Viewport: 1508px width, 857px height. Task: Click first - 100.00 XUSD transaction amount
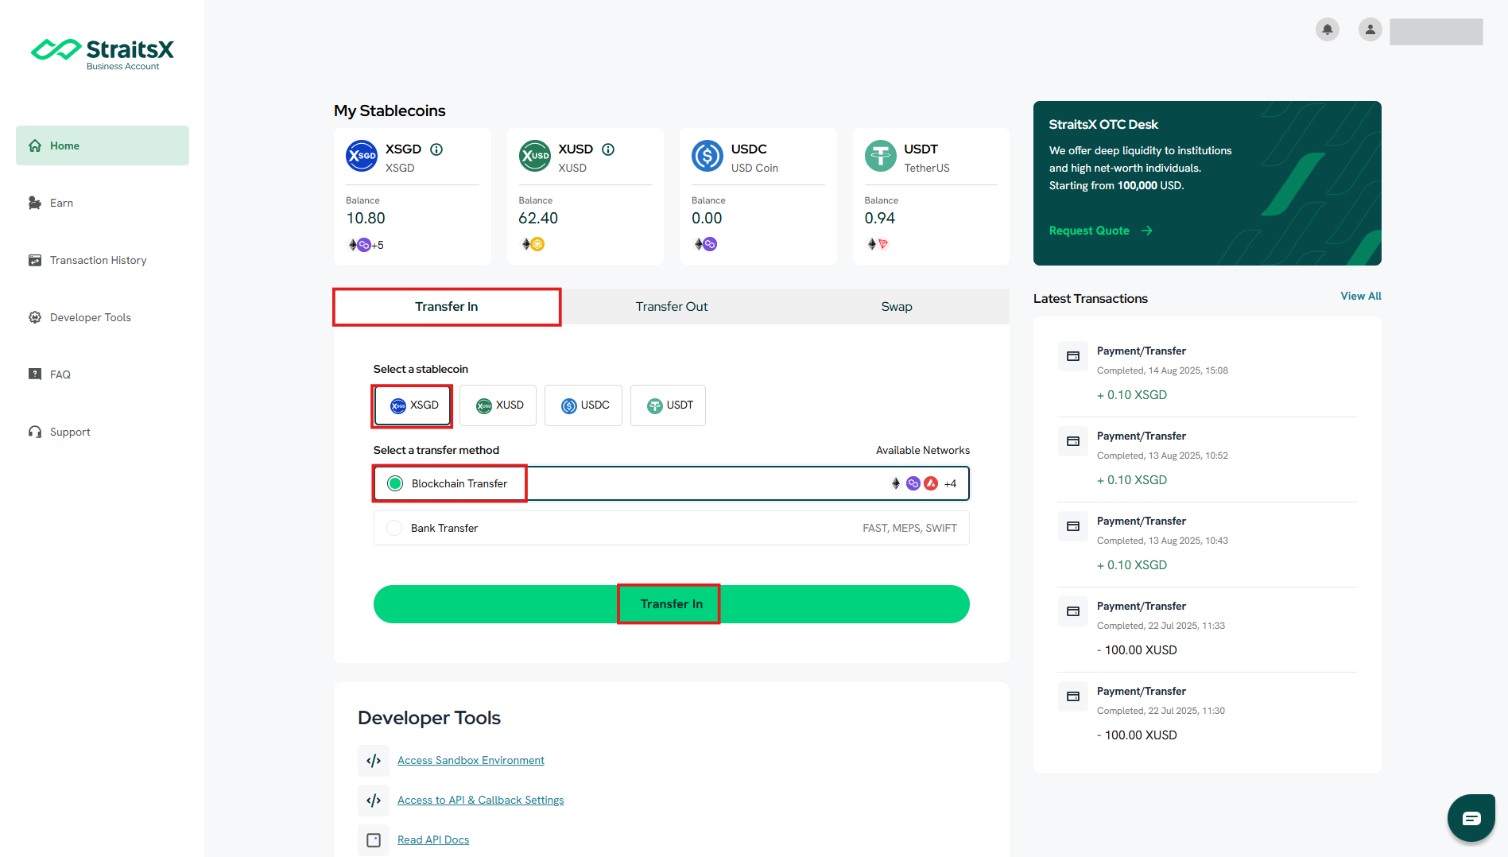1137,650
